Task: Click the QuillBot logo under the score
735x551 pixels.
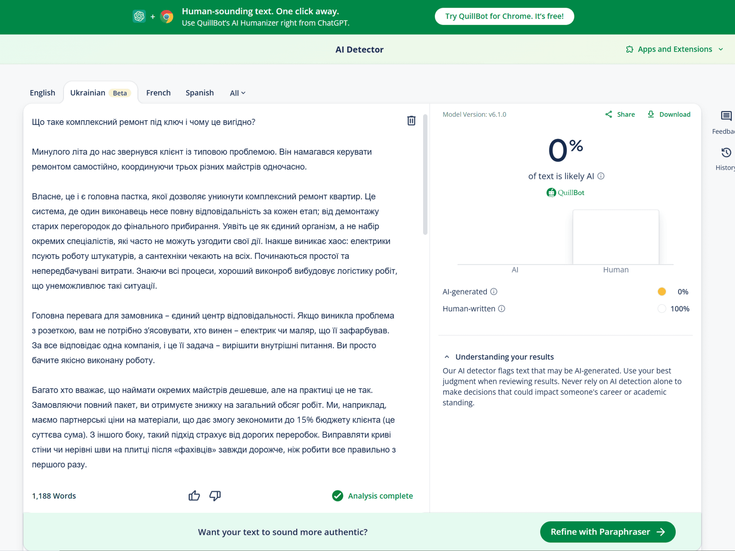Action: click(565, 192)
